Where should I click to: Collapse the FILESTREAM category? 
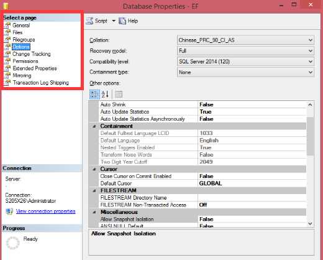(x=94, y=190)
